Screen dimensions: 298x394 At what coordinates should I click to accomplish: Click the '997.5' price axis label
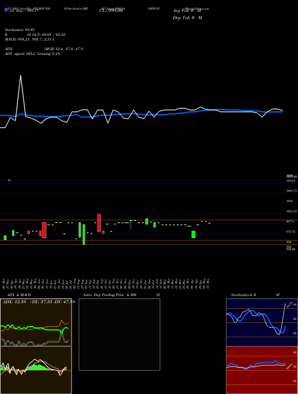point(290,221)
